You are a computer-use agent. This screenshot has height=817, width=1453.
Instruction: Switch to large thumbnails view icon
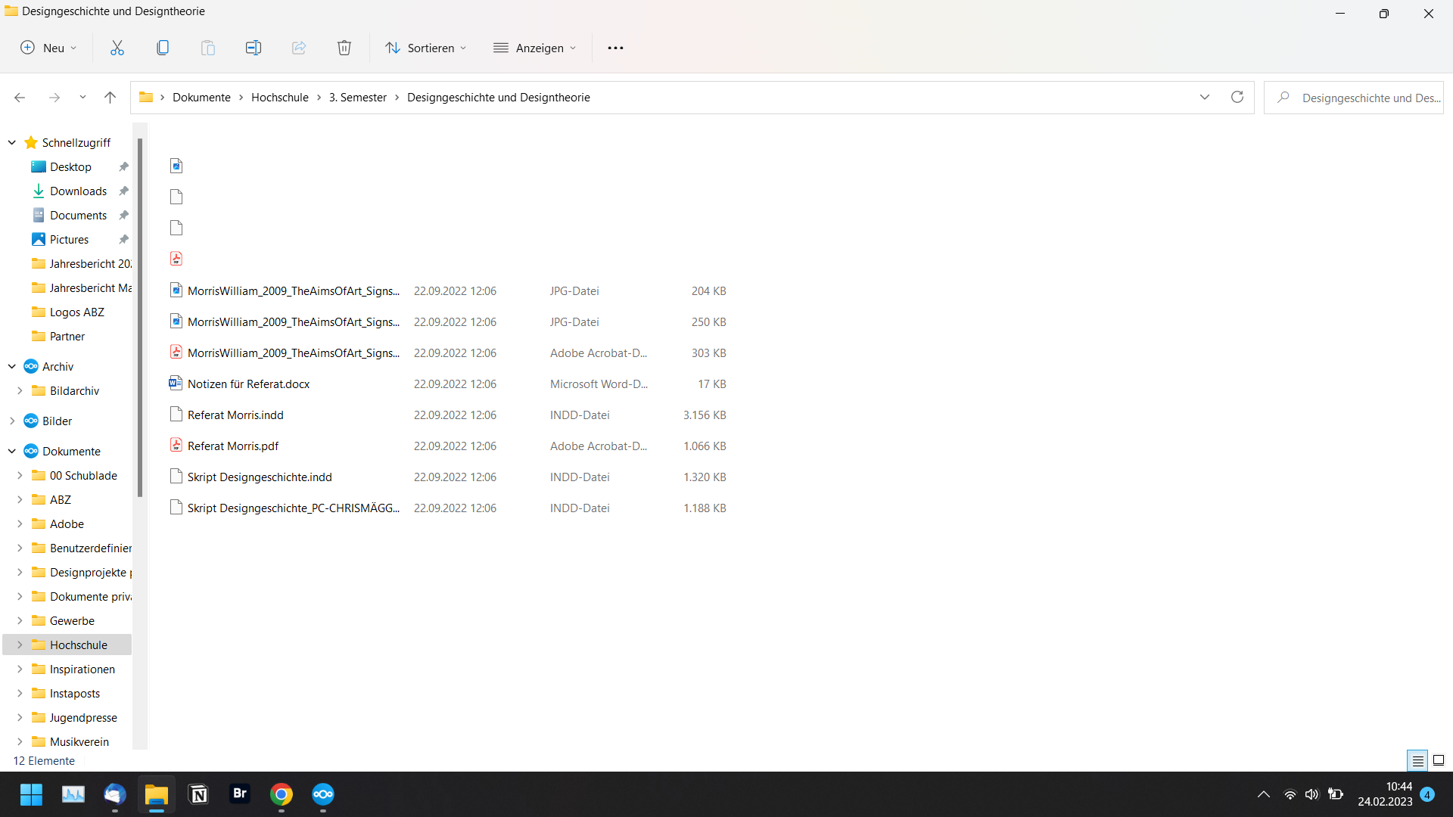tap(1439, 760)
